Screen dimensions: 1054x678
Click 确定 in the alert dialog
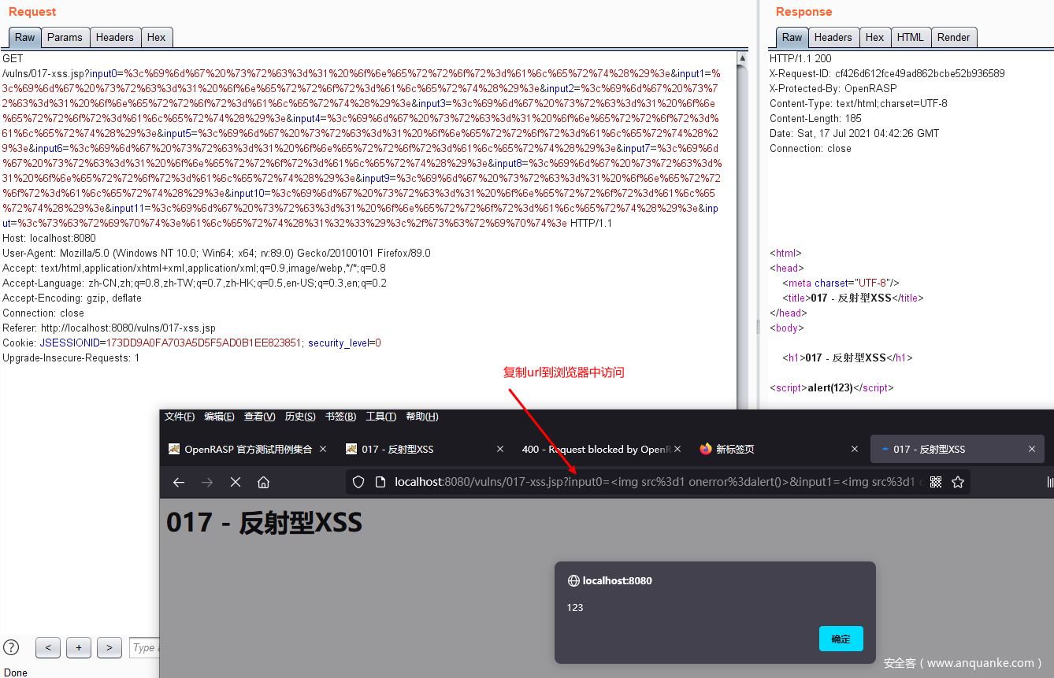(x=841, y=639)
